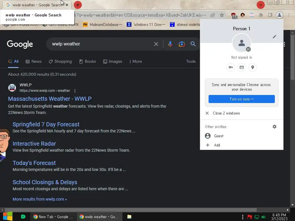Click the vertical scrollbar thumb
Screen dimensions: 295x221
tap(292, 57)
